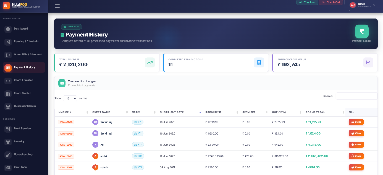This screenshot has width=383, height=175.
Task: Click the ₹ 2,049,462.60 grand total
Action: pos(316,156)
